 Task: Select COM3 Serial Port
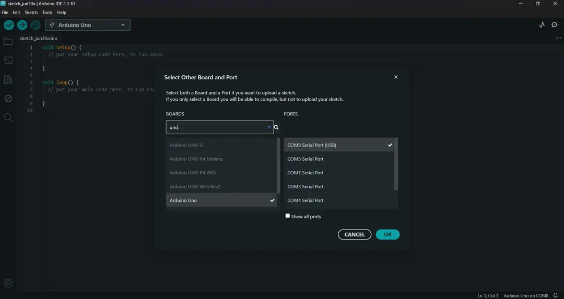coord(339,186)
